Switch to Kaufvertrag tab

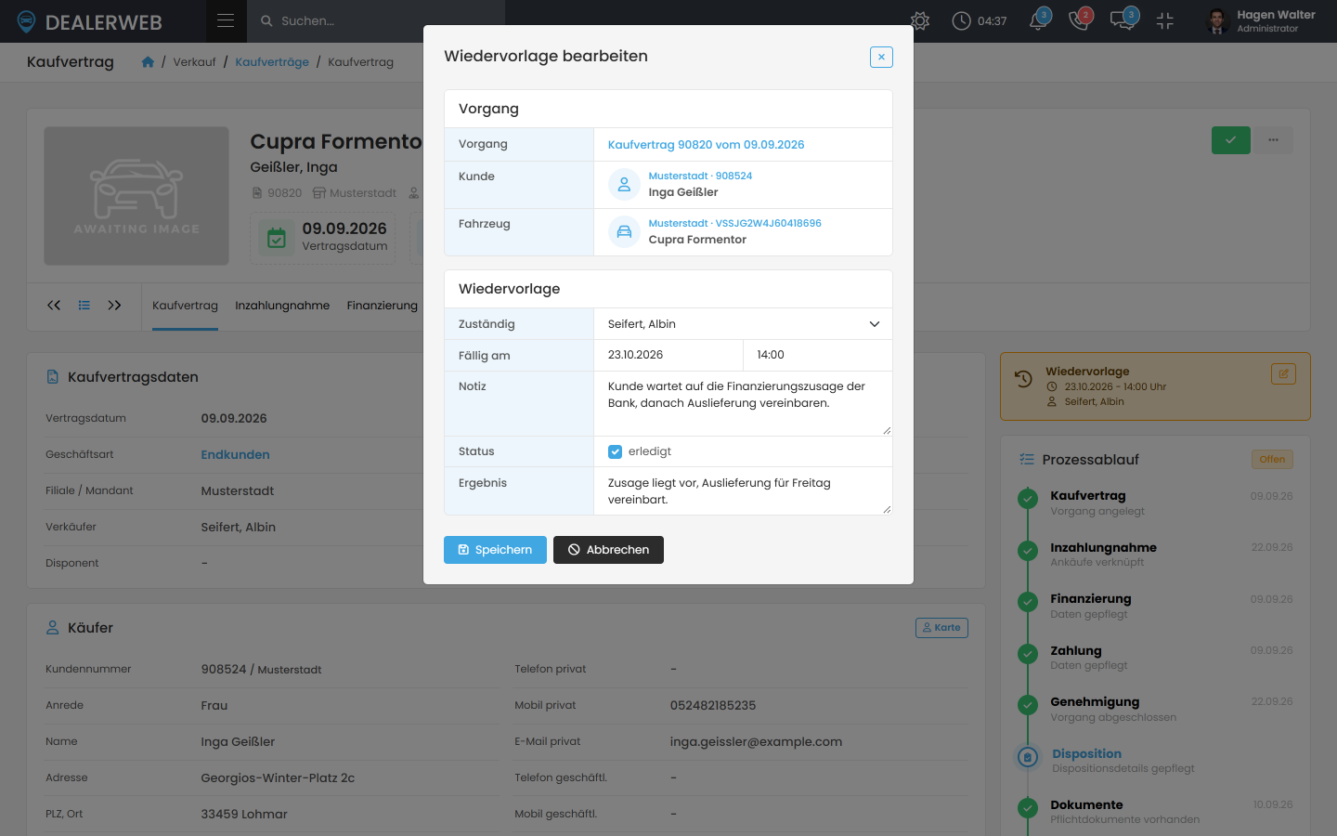click(185, 306)
